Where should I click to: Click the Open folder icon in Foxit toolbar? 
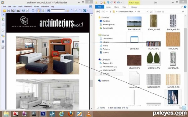click(4, 11)
